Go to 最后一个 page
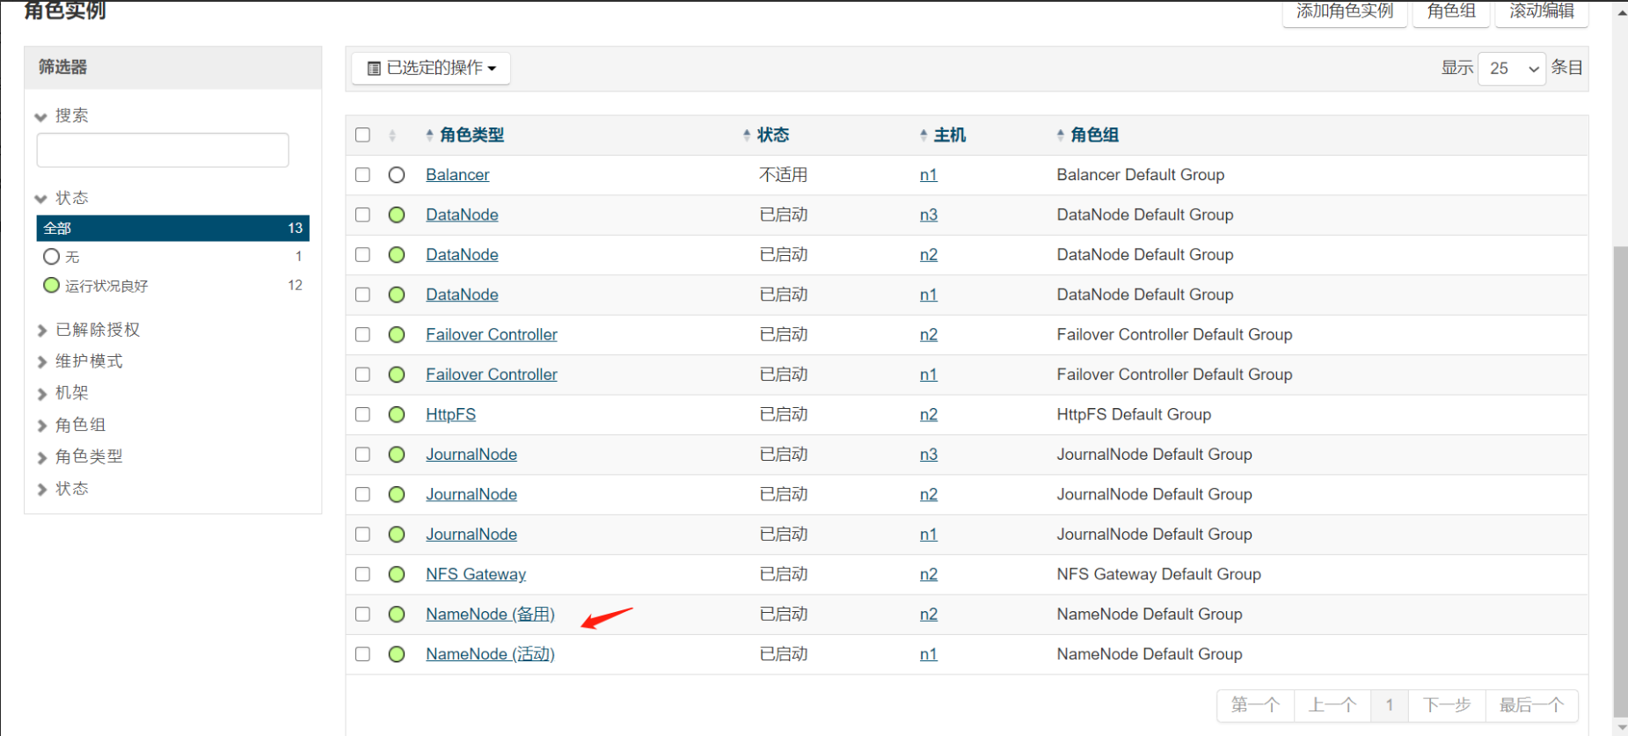Screen dimensions: 1628x736 click(x=1531, y=705)
